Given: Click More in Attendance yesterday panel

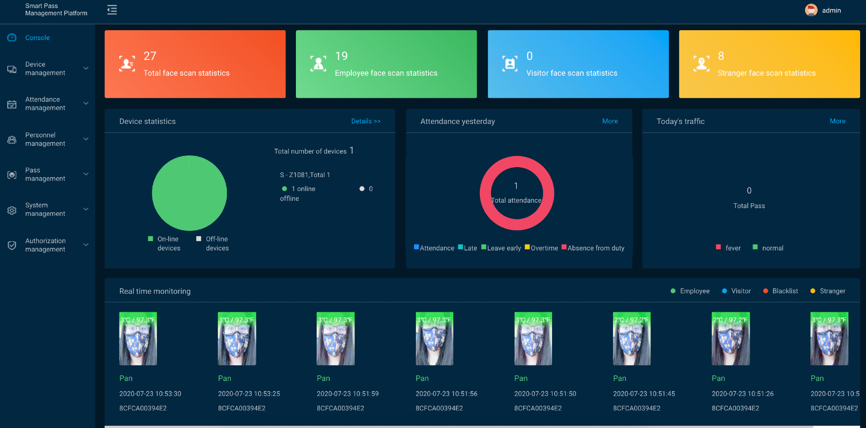Looking at the screenshot, I should pos(610,121).
